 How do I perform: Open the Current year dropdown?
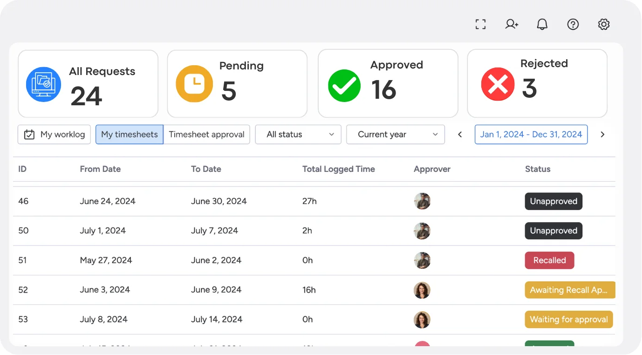[x=395, y=134]
